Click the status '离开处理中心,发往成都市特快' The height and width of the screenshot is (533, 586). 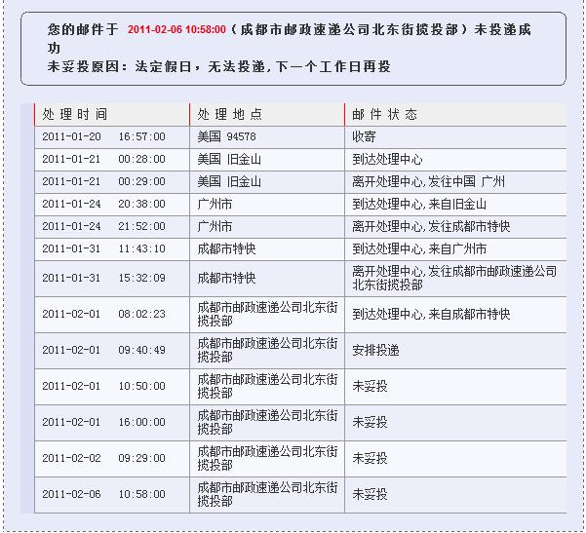click(431, 226)
